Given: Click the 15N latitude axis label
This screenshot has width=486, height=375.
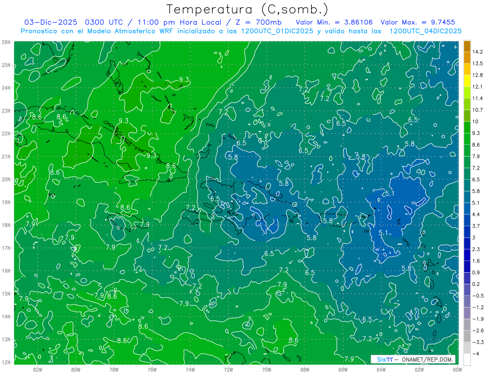Looking at the screenshot, I should pyautogui.click(x=6, y=293).
